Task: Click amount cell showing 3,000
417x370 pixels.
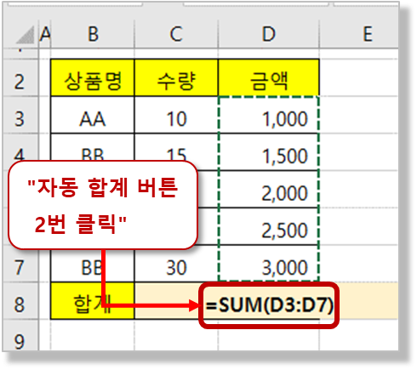Action: point(269,264)
